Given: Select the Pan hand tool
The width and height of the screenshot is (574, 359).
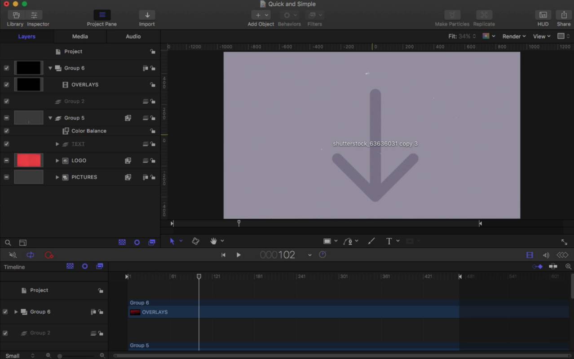Looking at the screenshot, I should point(213,241).
